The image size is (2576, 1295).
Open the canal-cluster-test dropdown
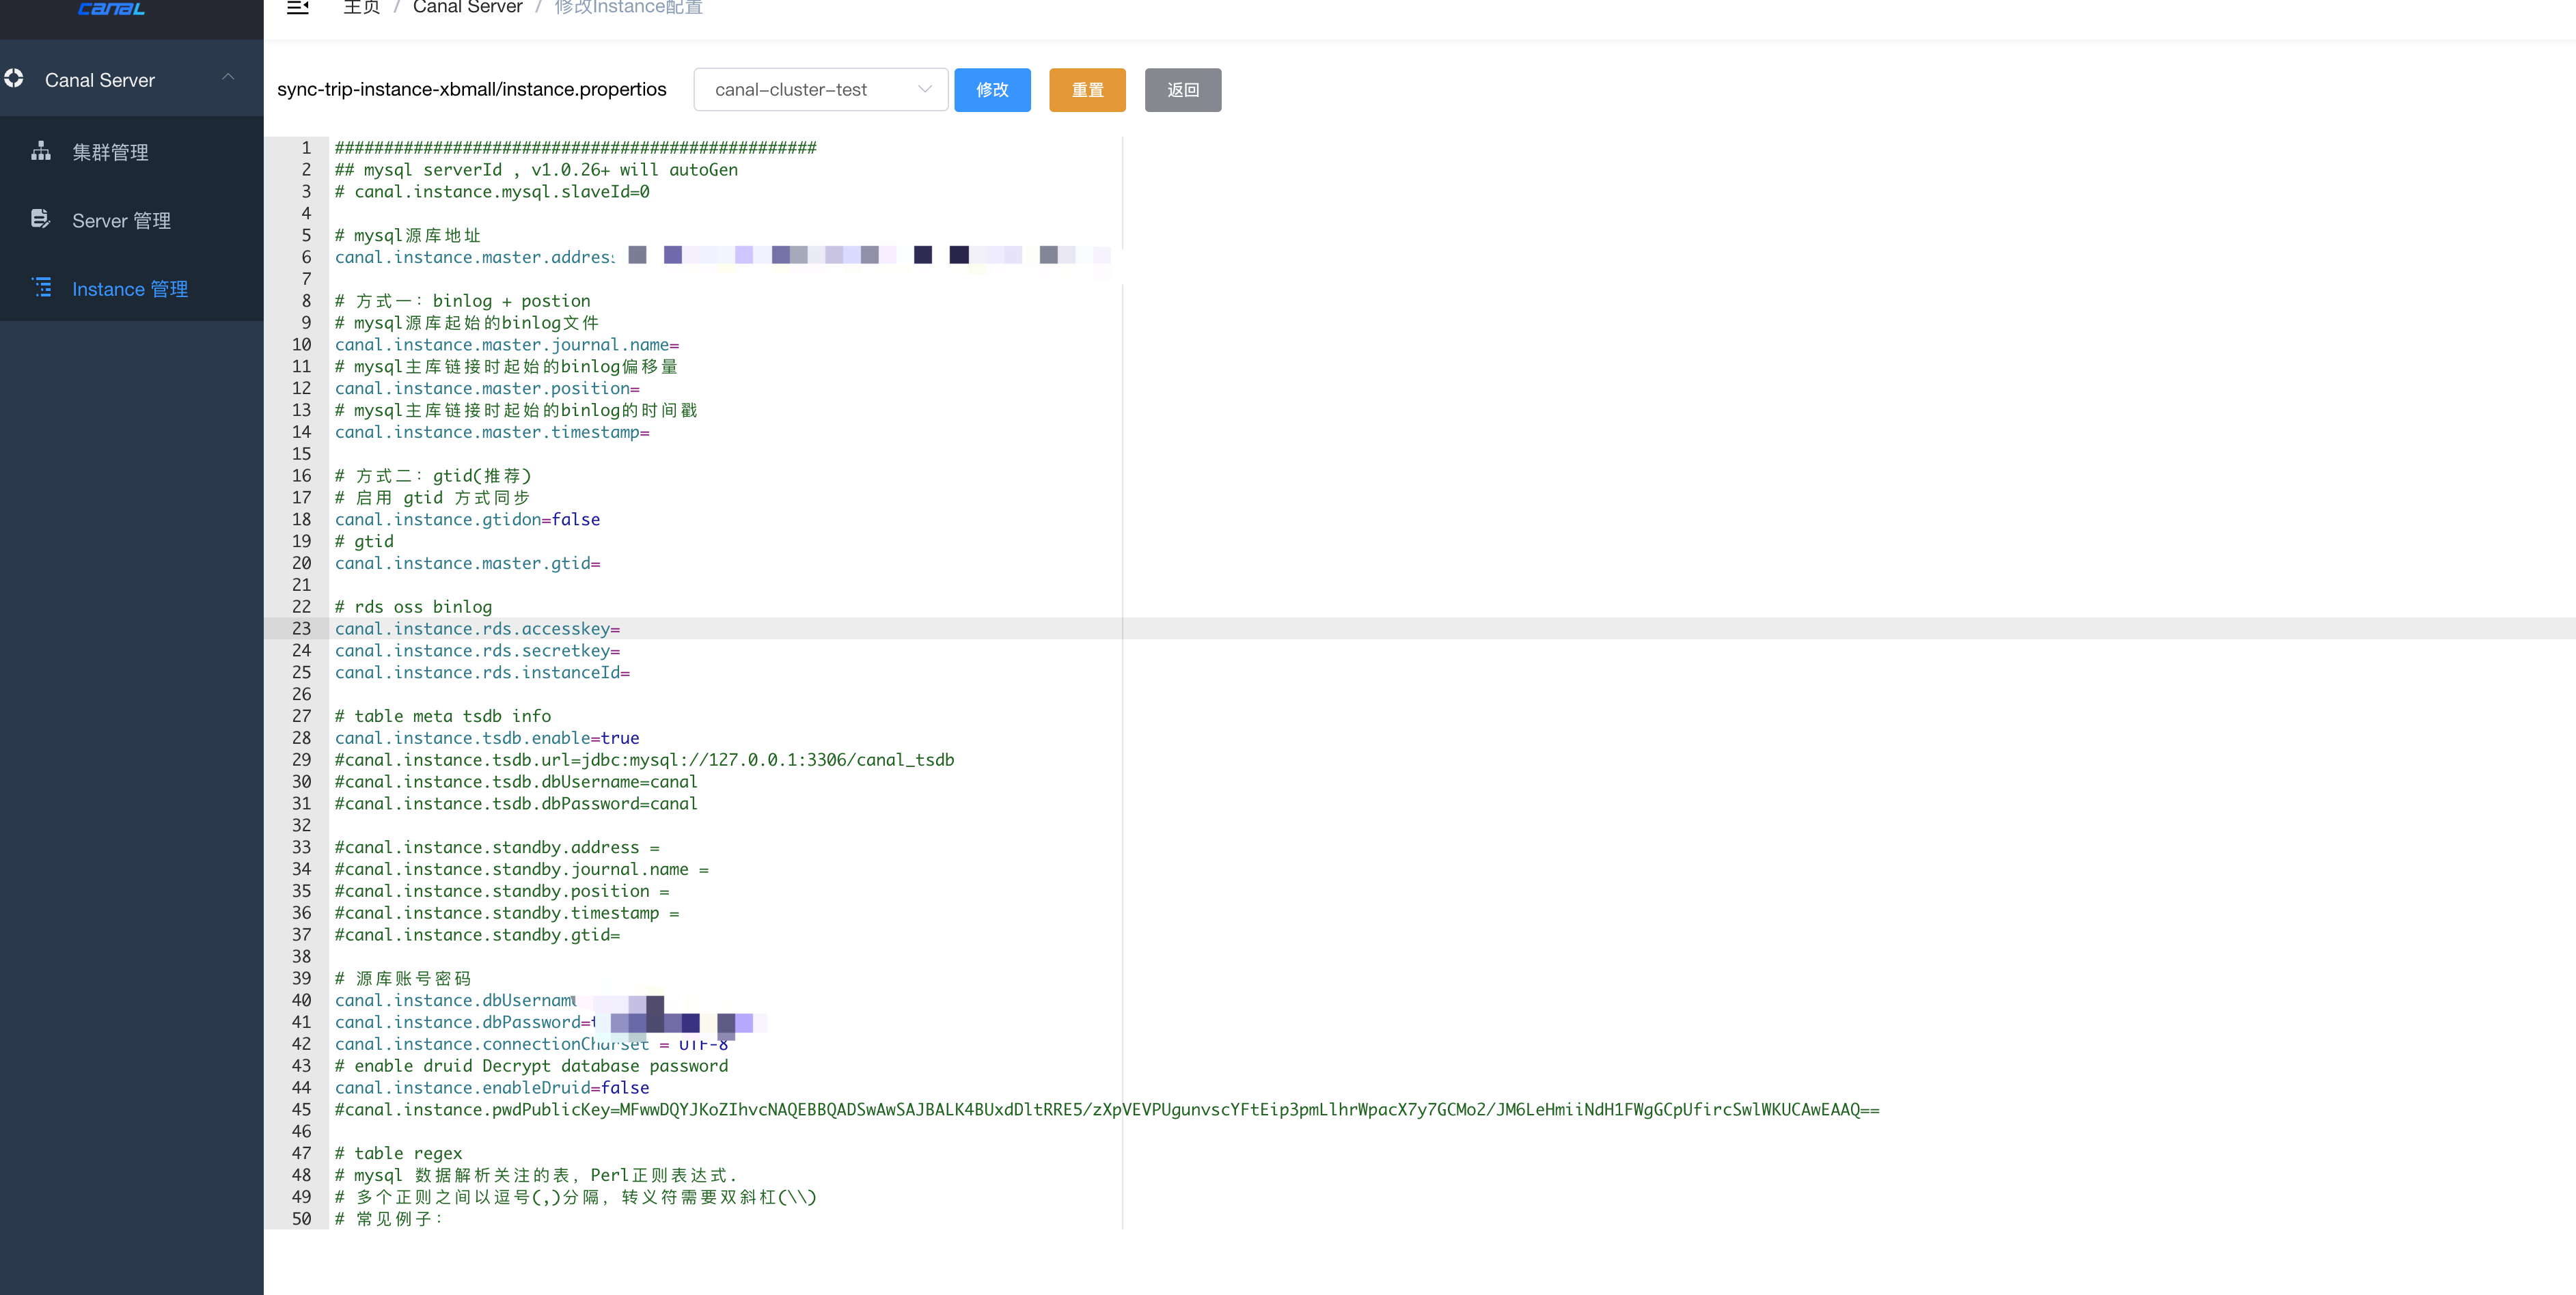[820, 89]
